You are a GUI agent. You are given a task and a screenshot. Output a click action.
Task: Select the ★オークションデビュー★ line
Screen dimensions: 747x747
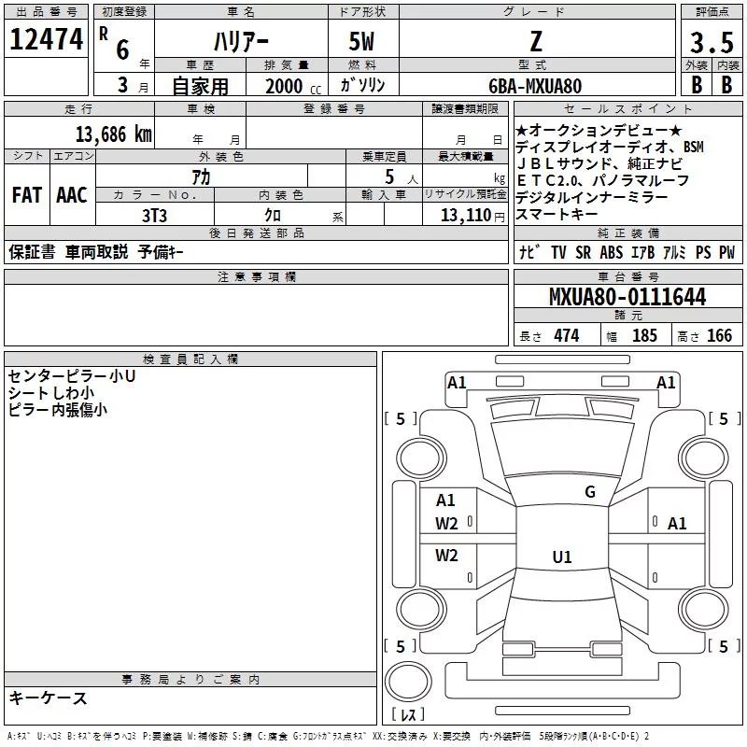[599, 130]
